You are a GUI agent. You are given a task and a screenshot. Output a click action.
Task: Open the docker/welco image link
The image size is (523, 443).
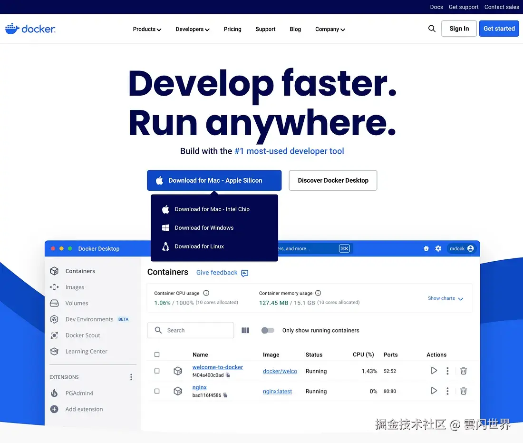point(280,371)
